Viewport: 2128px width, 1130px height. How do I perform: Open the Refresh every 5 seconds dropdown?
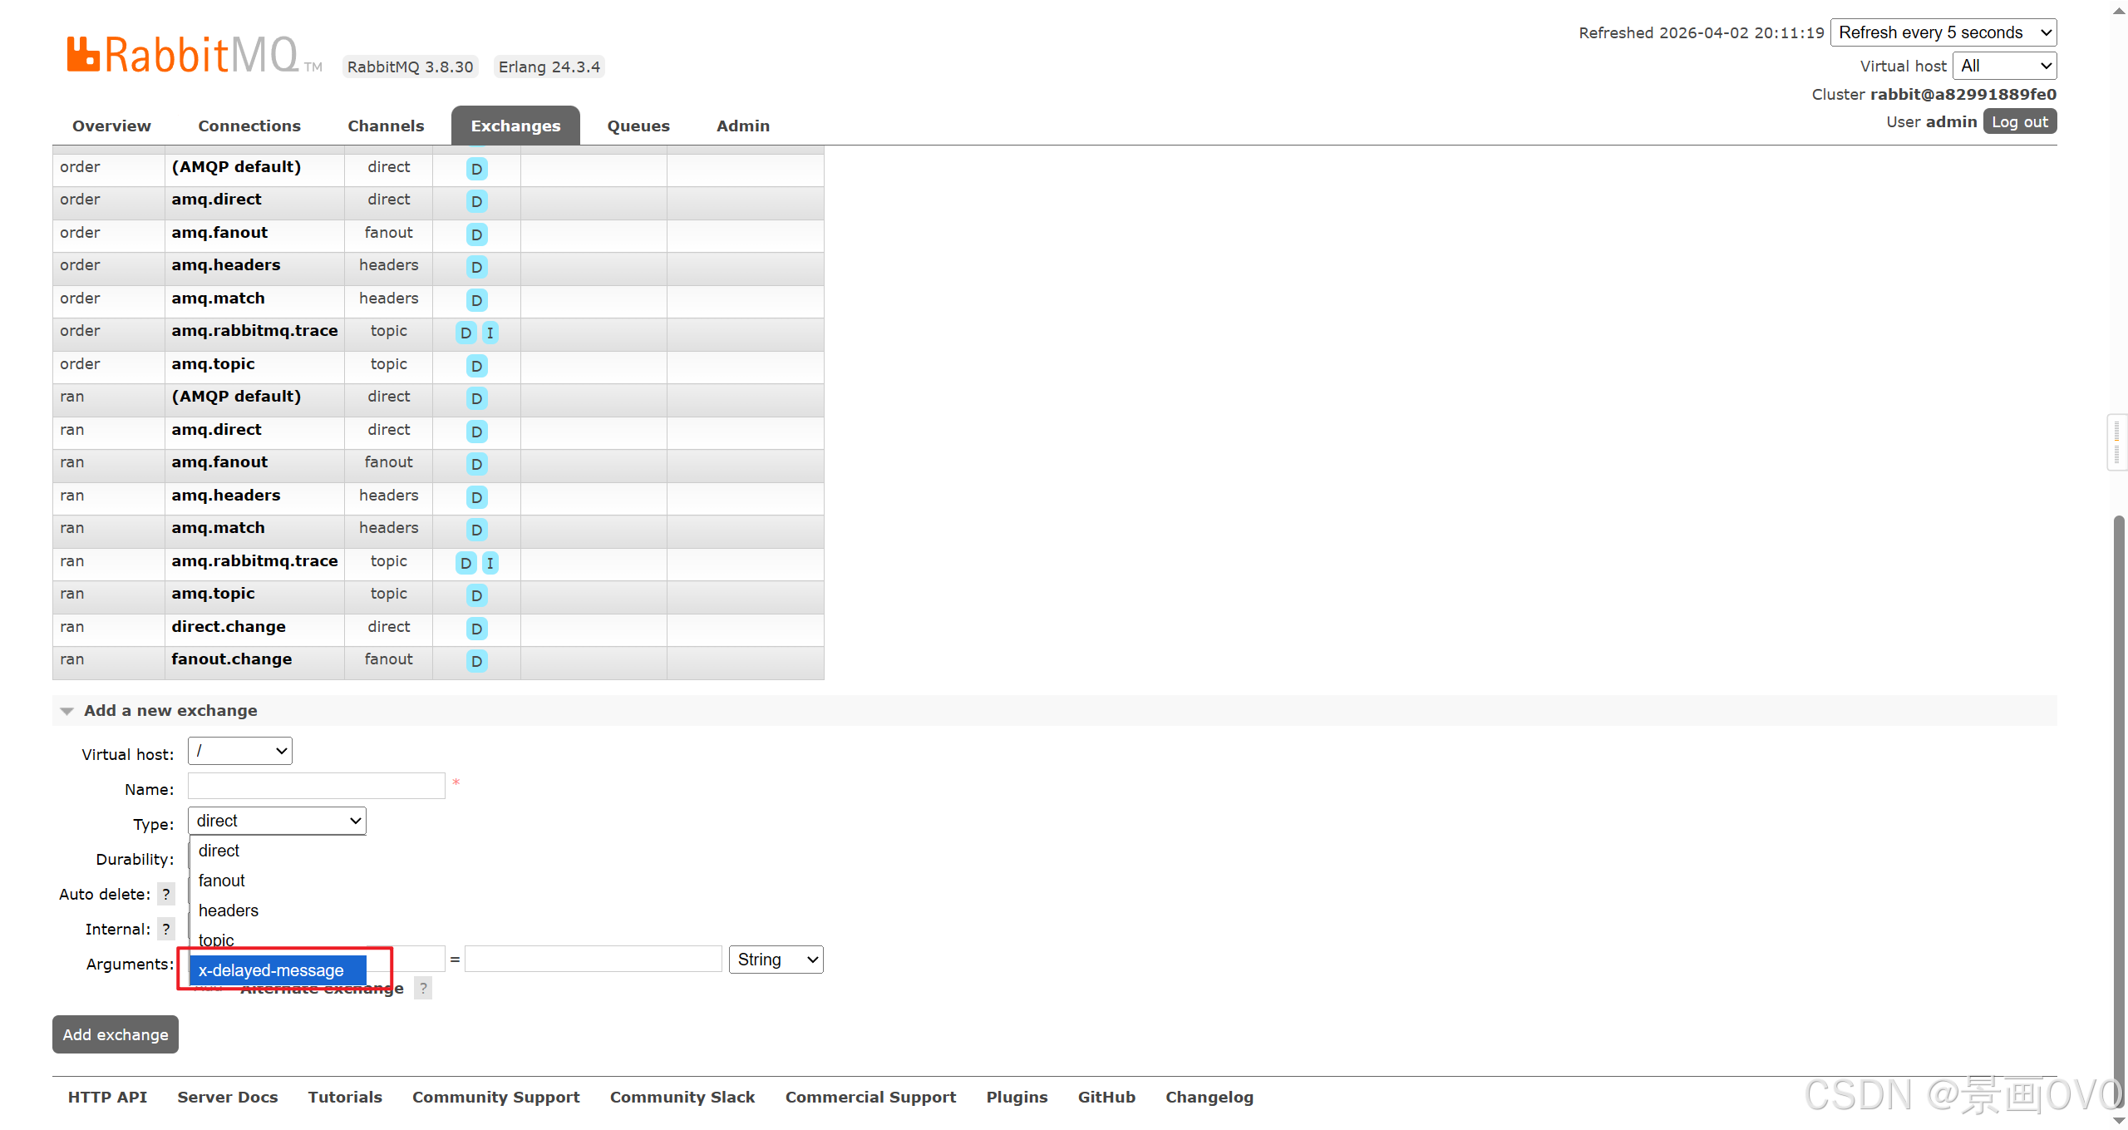1943,32
